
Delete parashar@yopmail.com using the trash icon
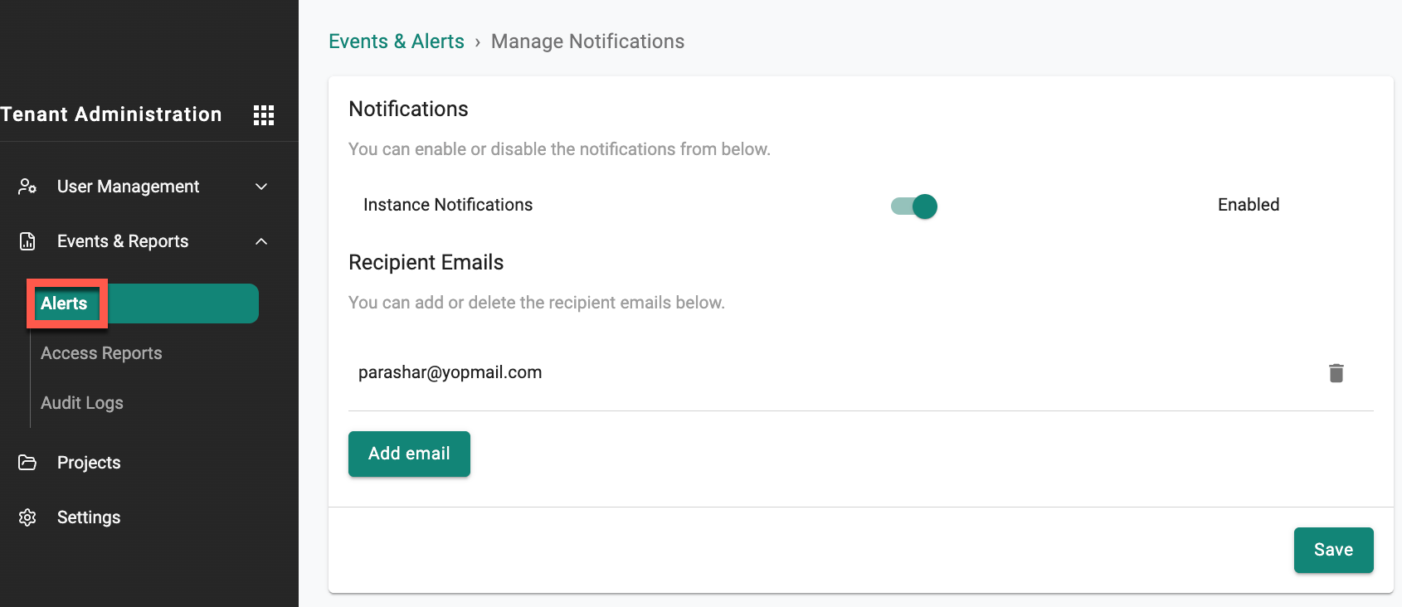click(x=1336, y=373)
